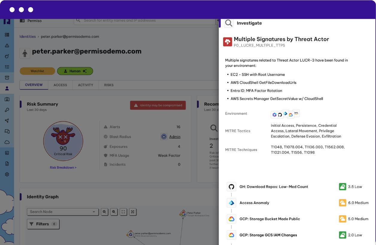Expand the Filters button
The image size is (376, 245).
[43, 224]
